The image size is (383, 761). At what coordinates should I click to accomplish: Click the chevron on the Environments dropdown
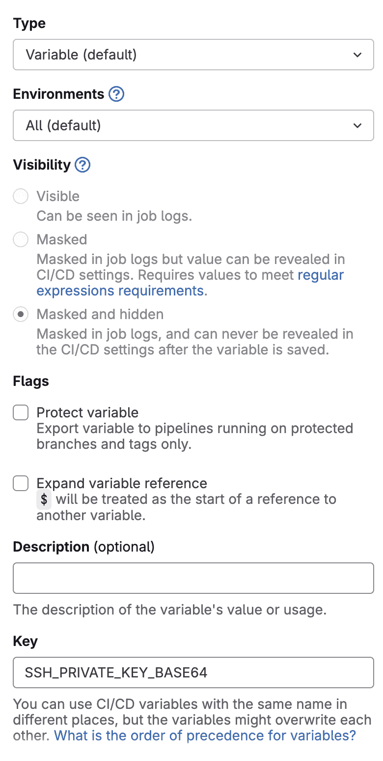click(x=358, y=125)
